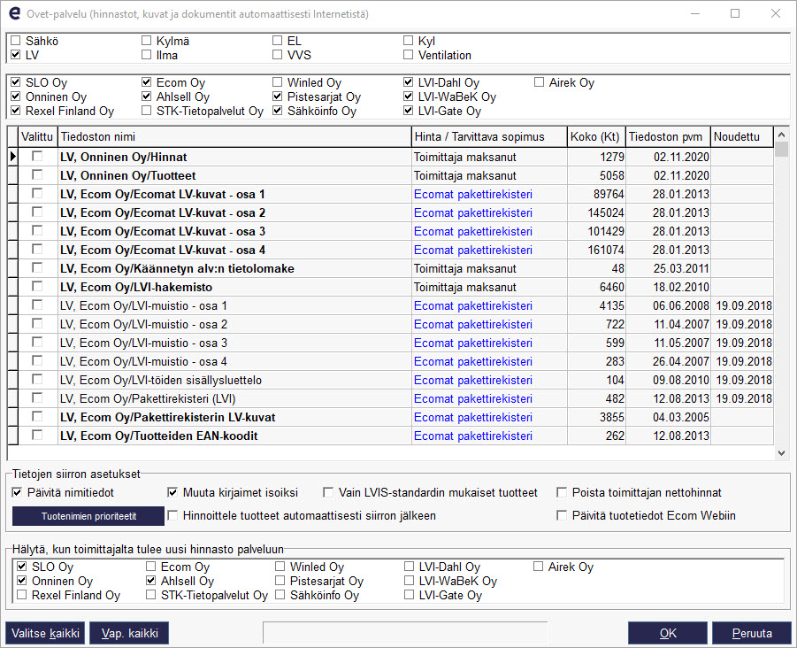Tick the checkbox for LV, Onninen Oy/Tuotteet
The height and width of the screenshot is (648, 797).
[x=37, y=175]
